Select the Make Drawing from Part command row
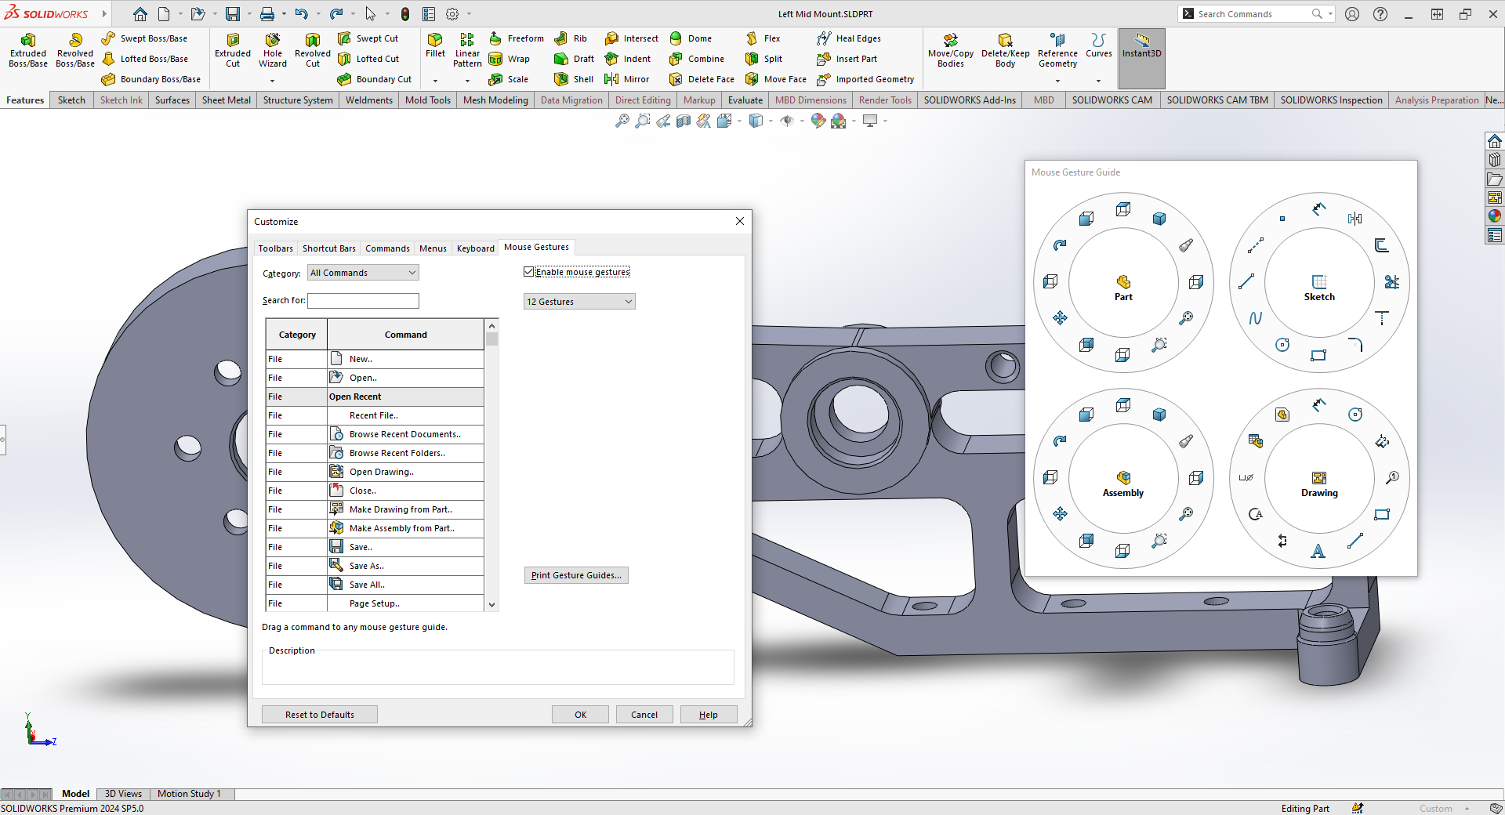 [375, 509]
